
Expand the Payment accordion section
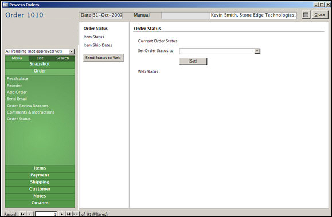[x=40, y=175]
